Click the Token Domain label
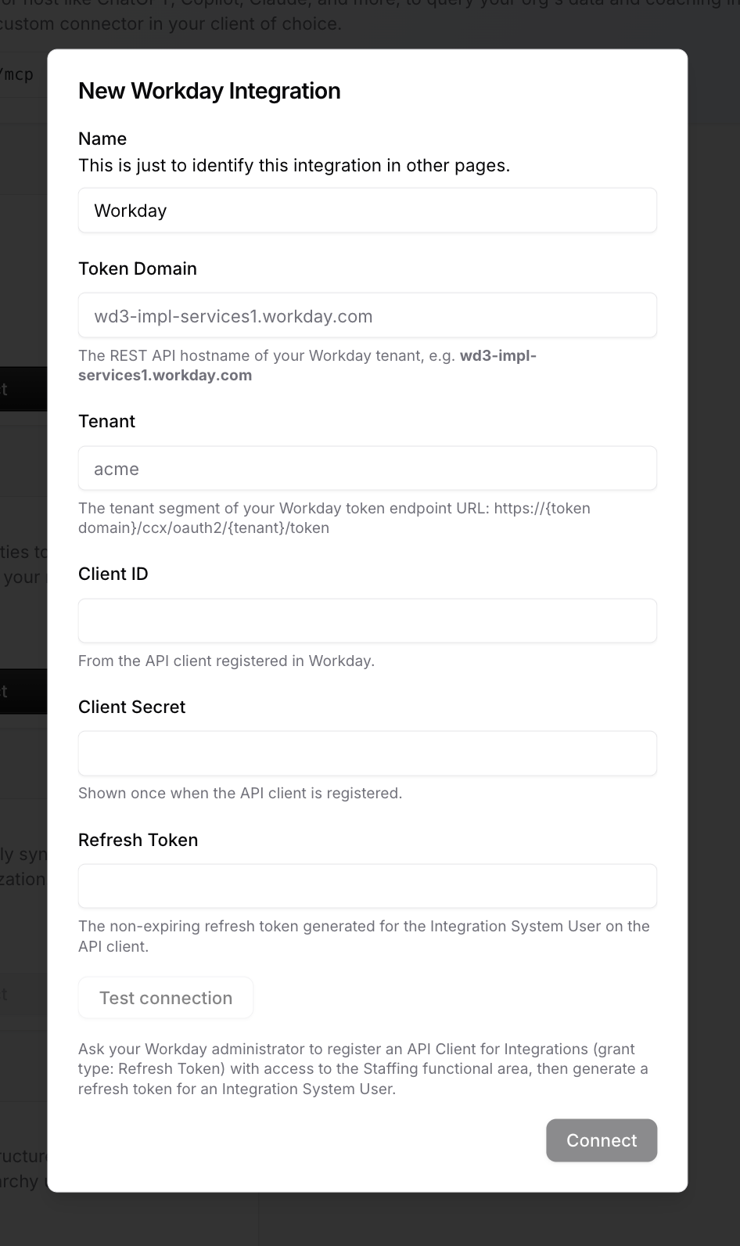740x1246 pixels. coord(138,268)
